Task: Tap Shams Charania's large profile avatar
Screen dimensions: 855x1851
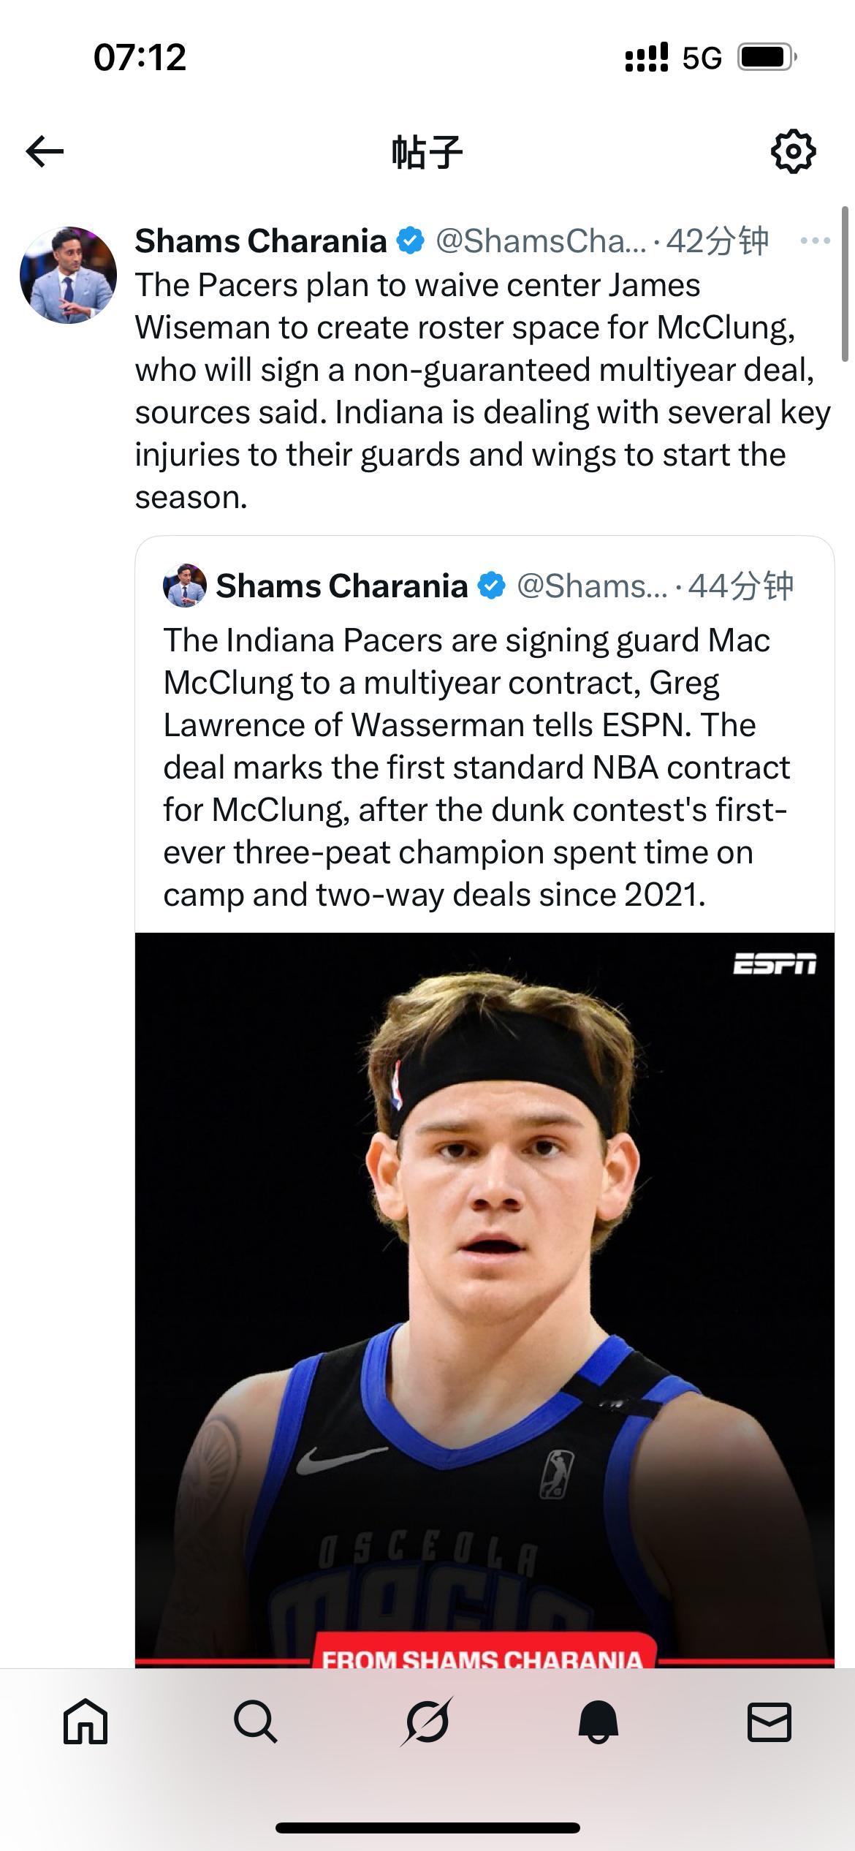Action: 68,275
